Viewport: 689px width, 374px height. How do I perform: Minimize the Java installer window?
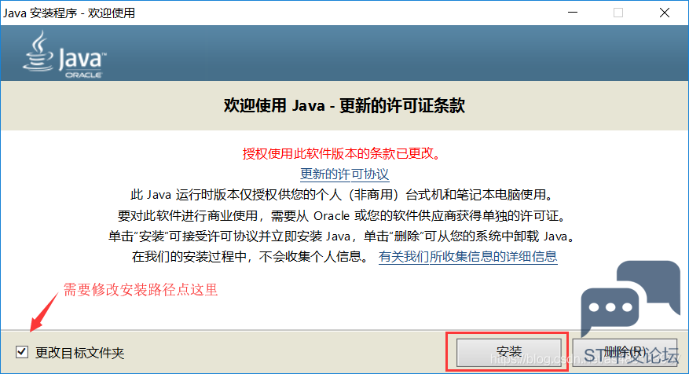[573, 13]
